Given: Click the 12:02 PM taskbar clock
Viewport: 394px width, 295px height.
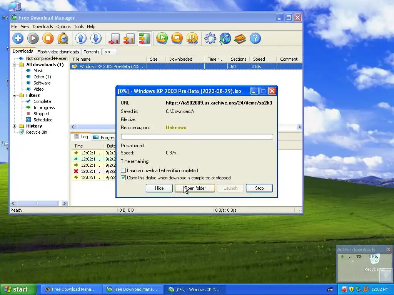Looking at the screenshot, I should (380, 289).
